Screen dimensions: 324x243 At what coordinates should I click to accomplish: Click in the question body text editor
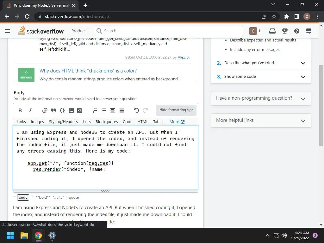[105, 158]
